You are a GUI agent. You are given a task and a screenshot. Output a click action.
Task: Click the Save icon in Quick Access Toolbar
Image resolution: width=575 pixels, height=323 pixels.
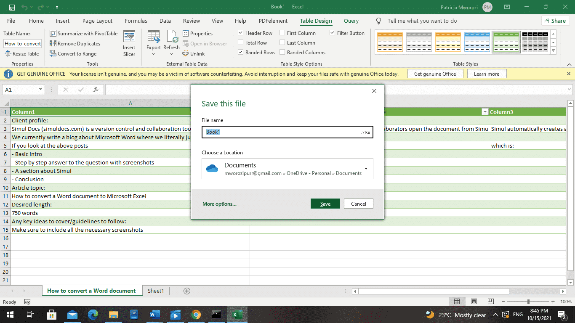click(12, 7)
